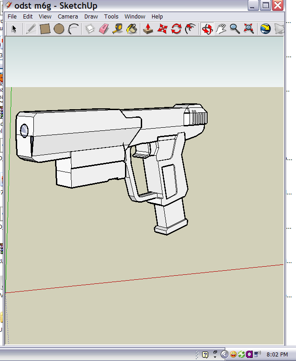The height and width of the screenshot is (361, 296).
Task: Click the 8:02 PM system clock
Action: coord(277,354)
